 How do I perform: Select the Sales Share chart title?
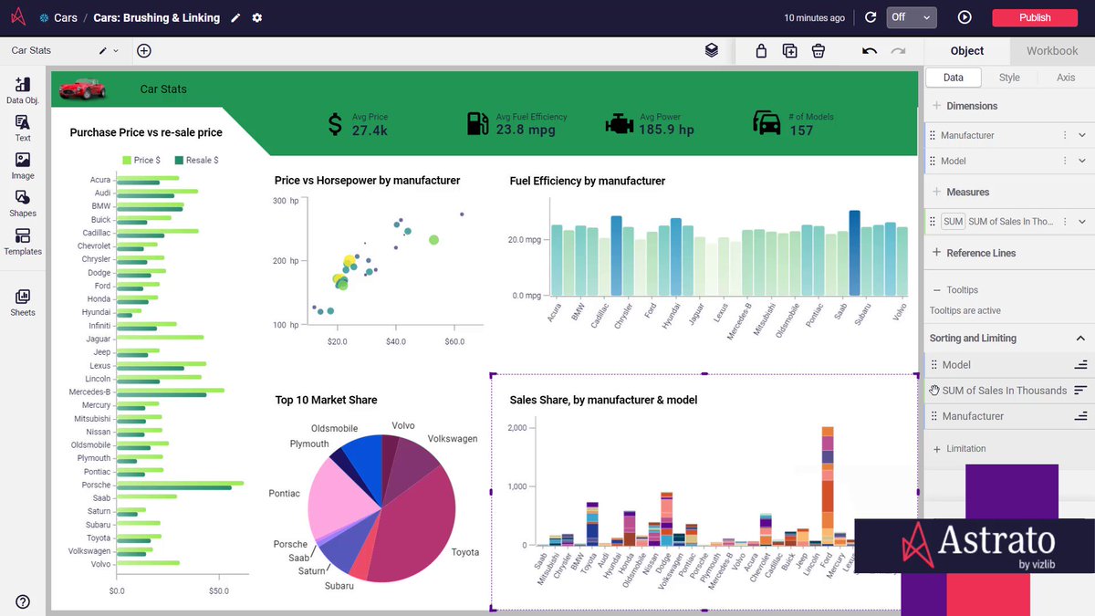603,400
